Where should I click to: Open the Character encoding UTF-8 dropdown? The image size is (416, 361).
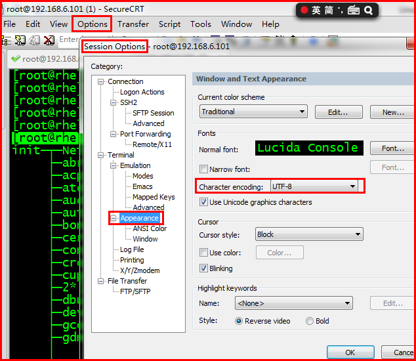(314, 186)
